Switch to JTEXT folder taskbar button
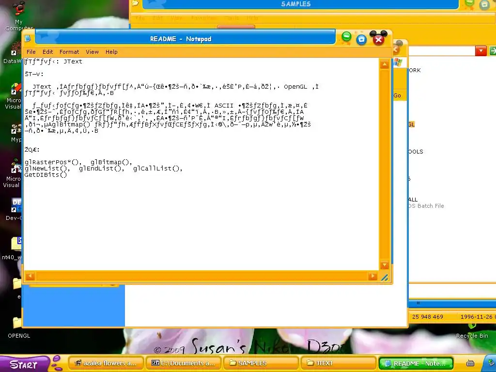This screenshot has width=496, height=372. (338, 363)
